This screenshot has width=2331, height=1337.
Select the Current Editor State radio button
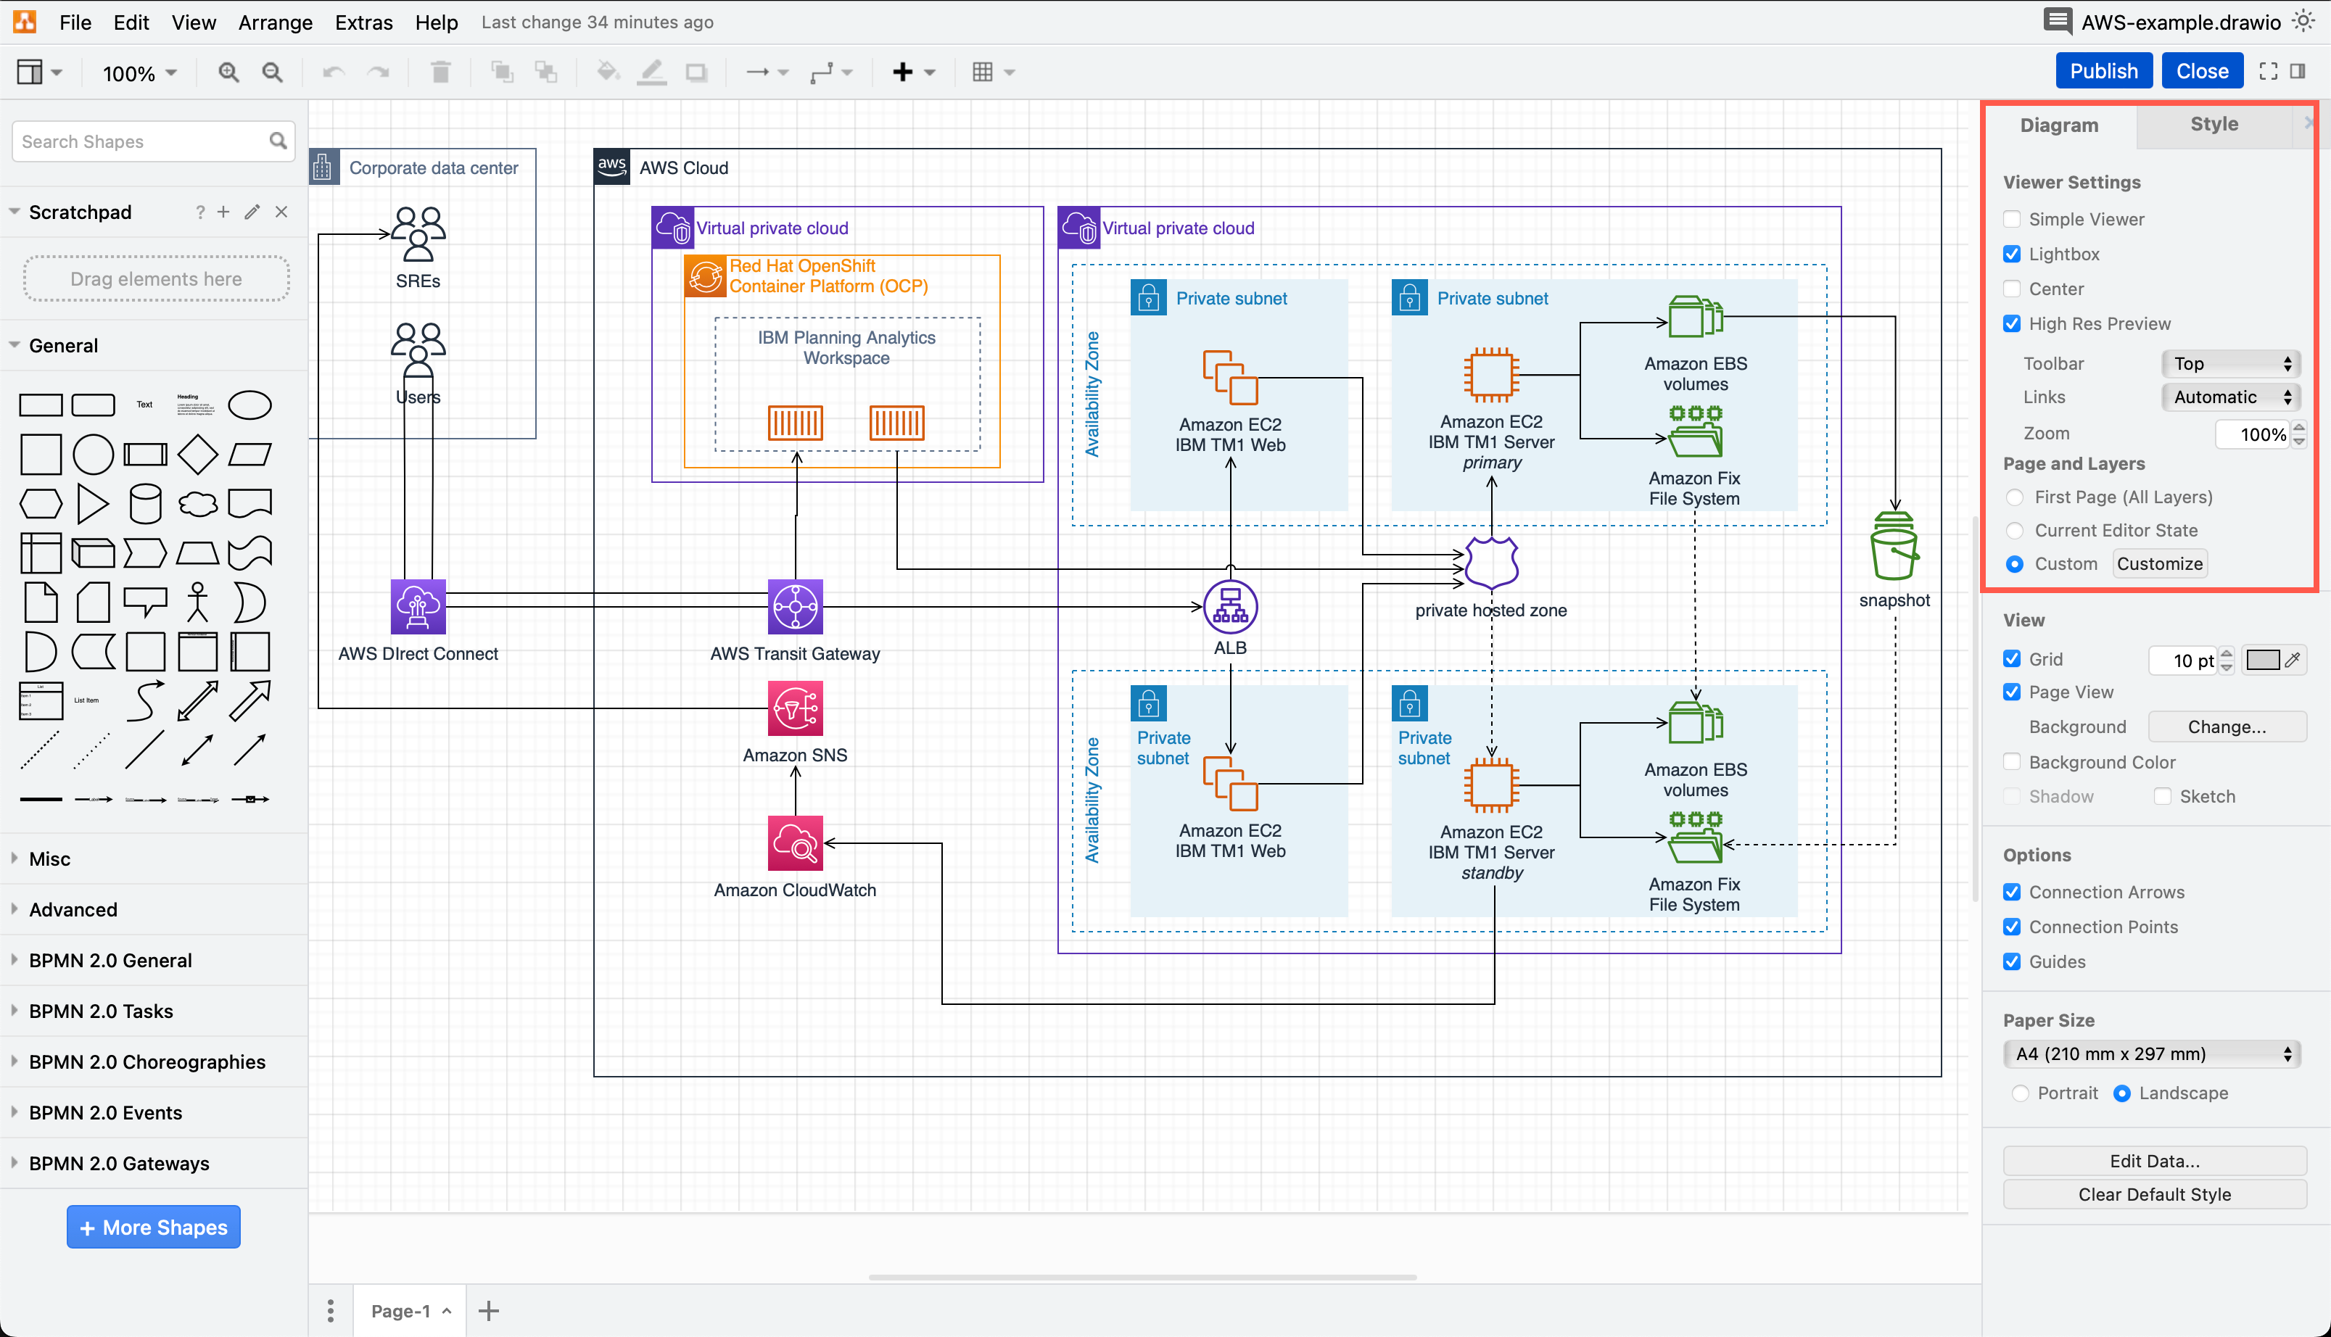coord(2015,530)
